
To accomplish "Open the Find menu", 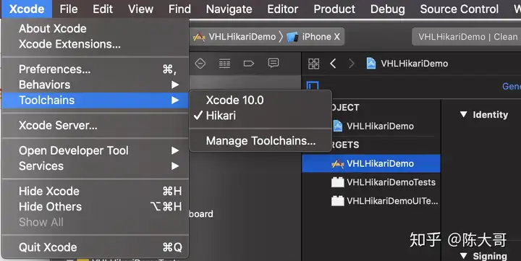I will (x=179, y=9).
